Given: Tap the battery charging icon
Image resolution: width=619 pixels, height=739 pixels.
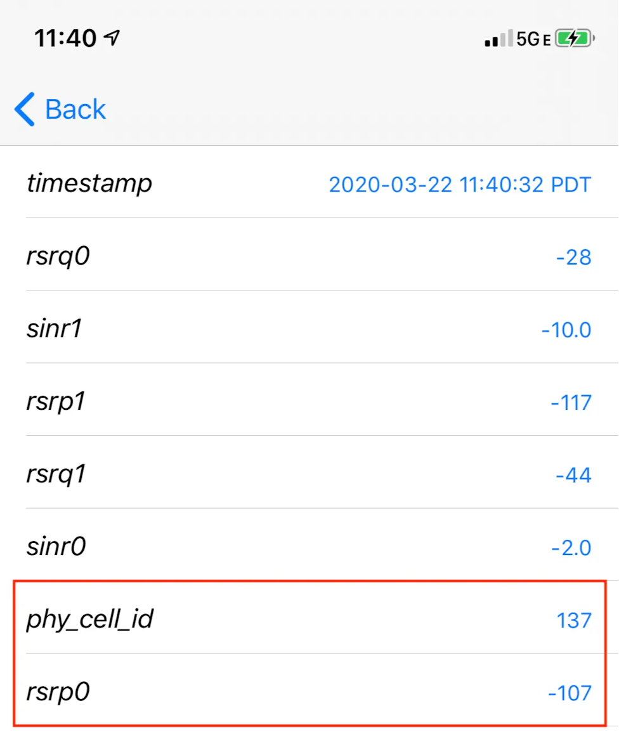Looking at the screenshot, I should (x=574, y=39).
